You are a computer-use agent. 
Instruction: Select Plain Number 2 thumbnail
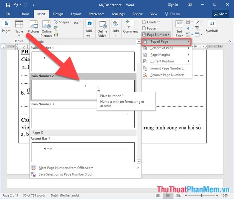pos(83,90)
